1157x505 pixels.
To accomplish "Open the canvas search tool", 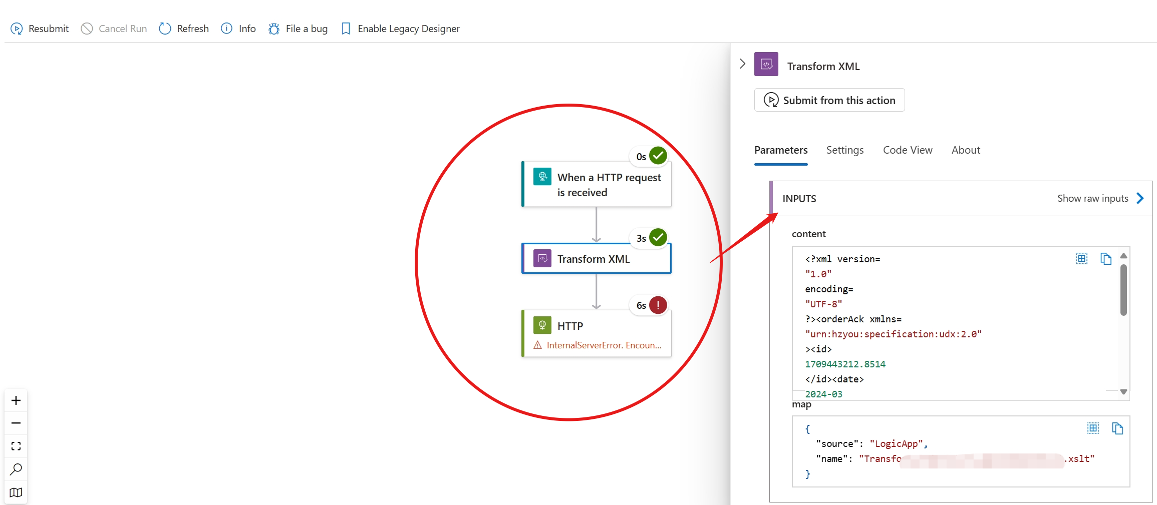I will tap(16, 469).
